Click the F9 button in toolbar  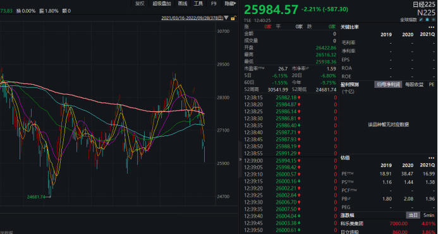click(214, 3)
